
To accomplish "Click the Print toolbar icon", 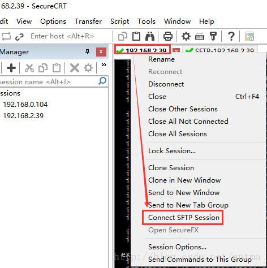I will [168, 36].
